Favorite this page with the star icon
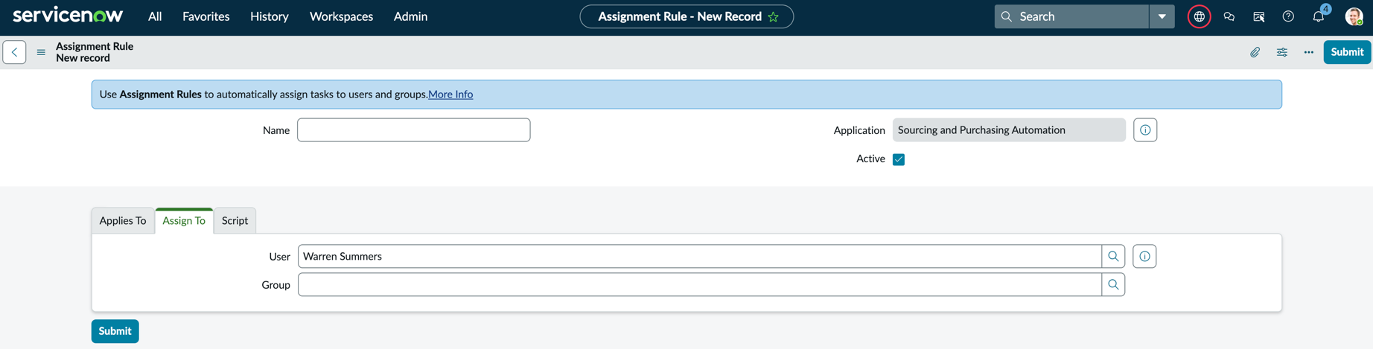This screenshot has width=1373, height=349. pos(774,16)
